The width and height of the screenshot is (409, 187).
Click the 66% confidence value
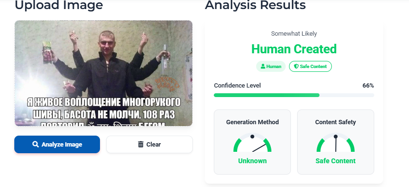[x=368, y=86]
